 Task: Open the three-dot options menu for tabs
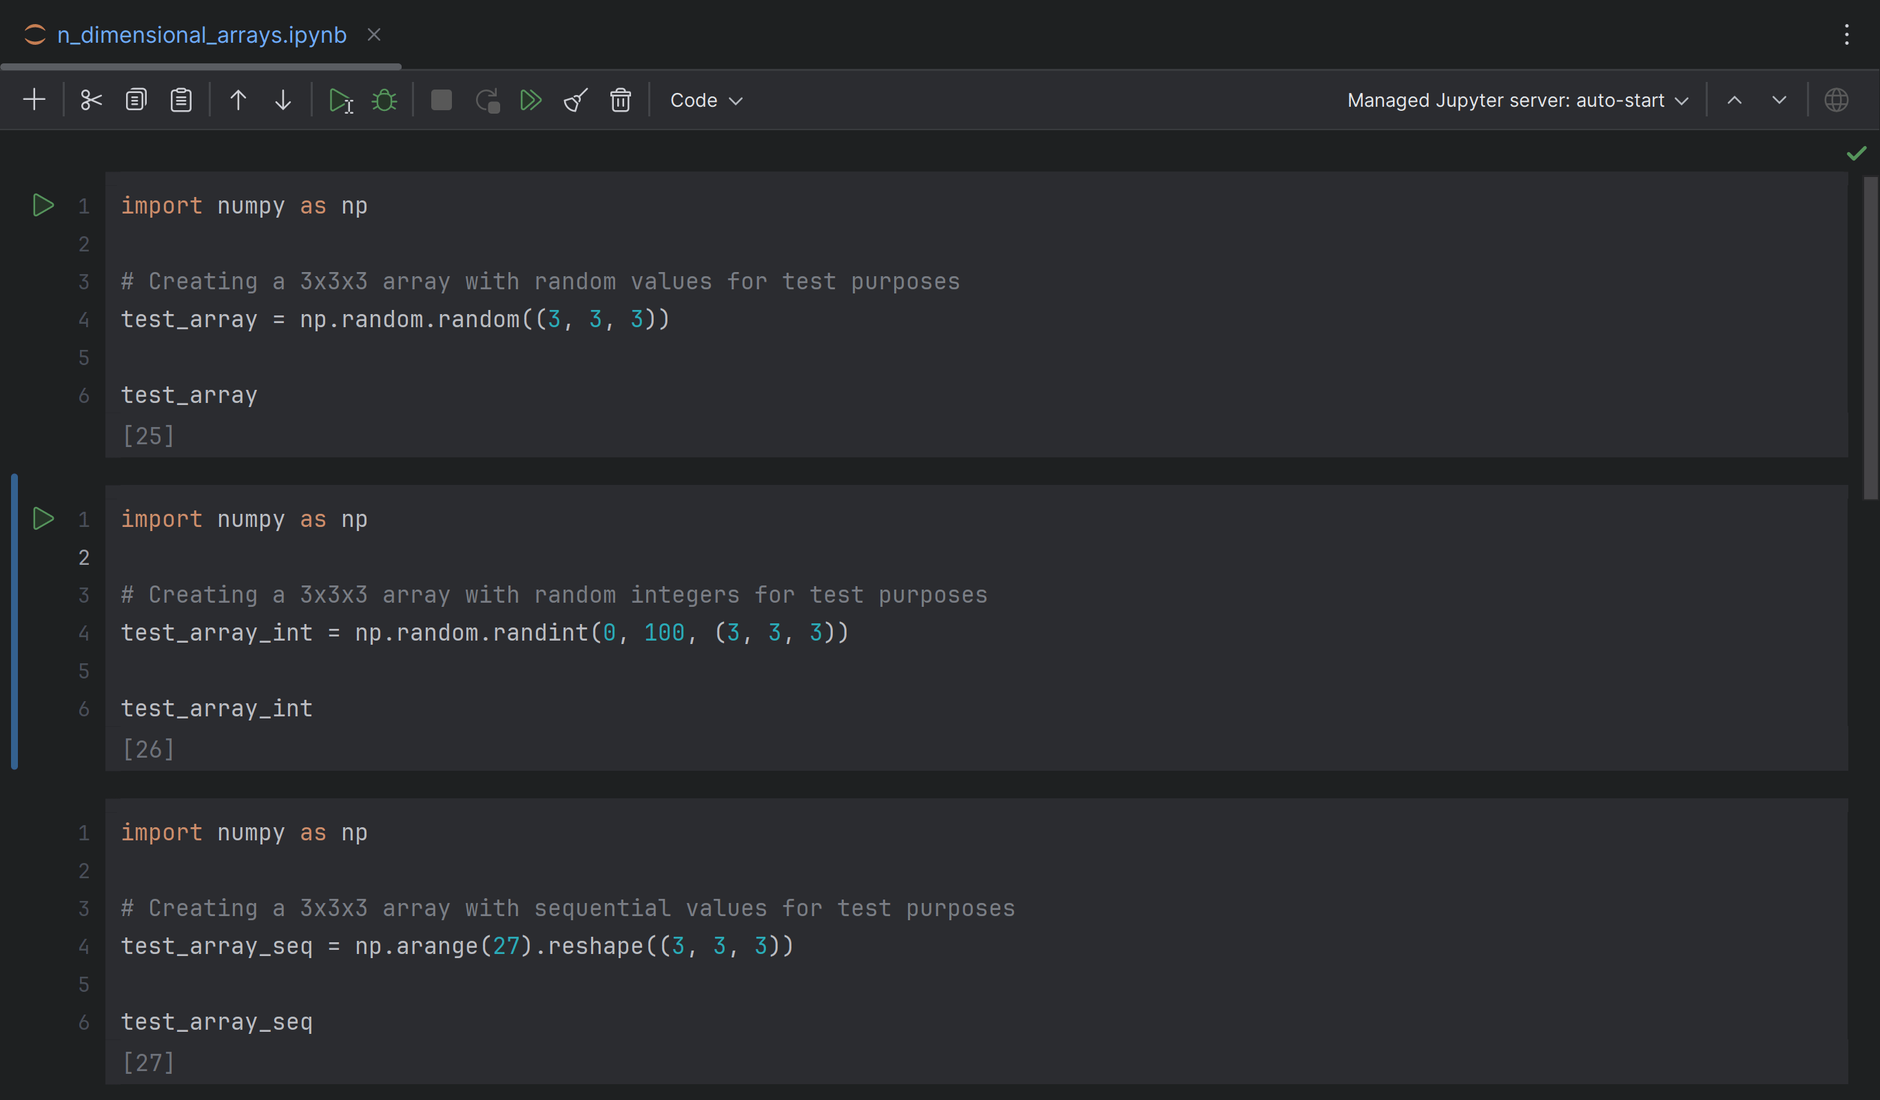(x=1846, y=35)
